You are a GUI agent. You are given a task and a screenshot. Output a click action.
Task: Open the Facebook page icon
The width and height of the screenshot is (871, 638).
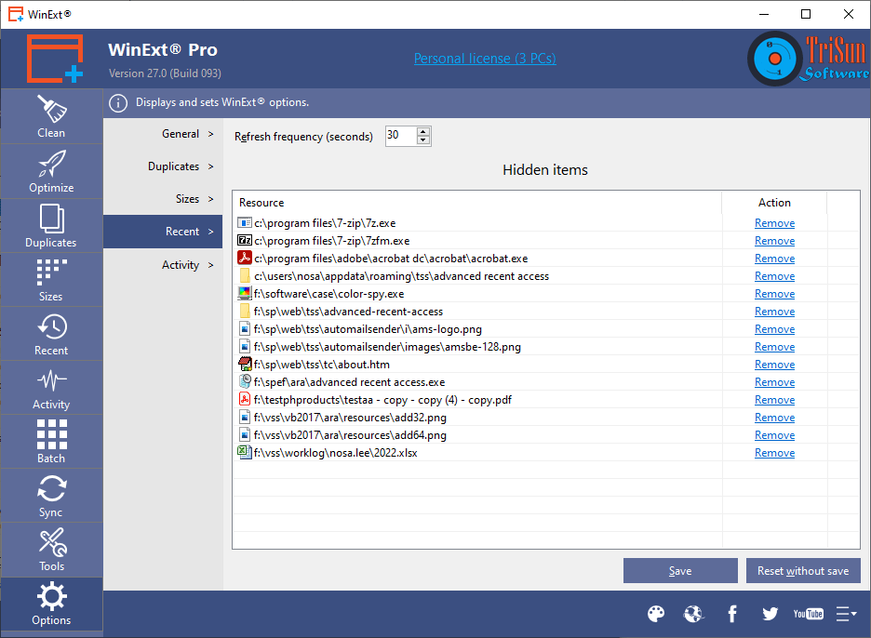pyautogui.click(x=732, y=614)
